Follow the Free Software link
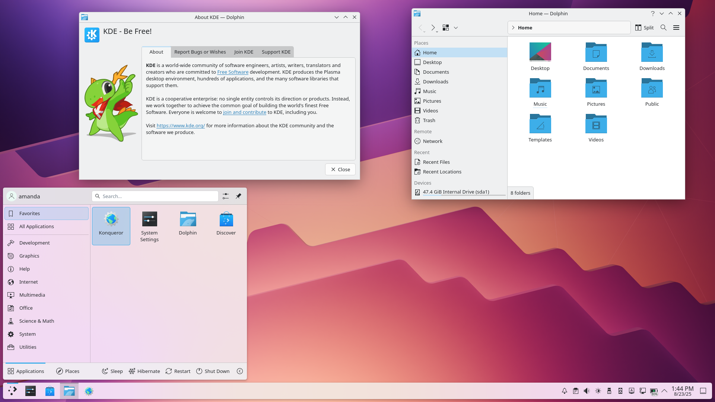Viewport: 715px width, 402px height. click(x=233, y=72)
